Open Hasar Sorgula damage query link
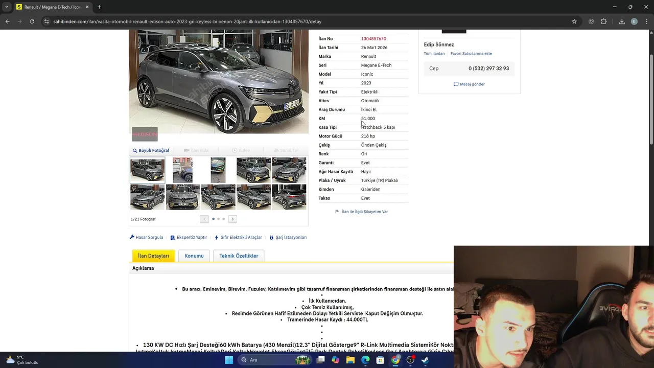Viewport: 654px width, 368px height. click(x=146, y=237)
